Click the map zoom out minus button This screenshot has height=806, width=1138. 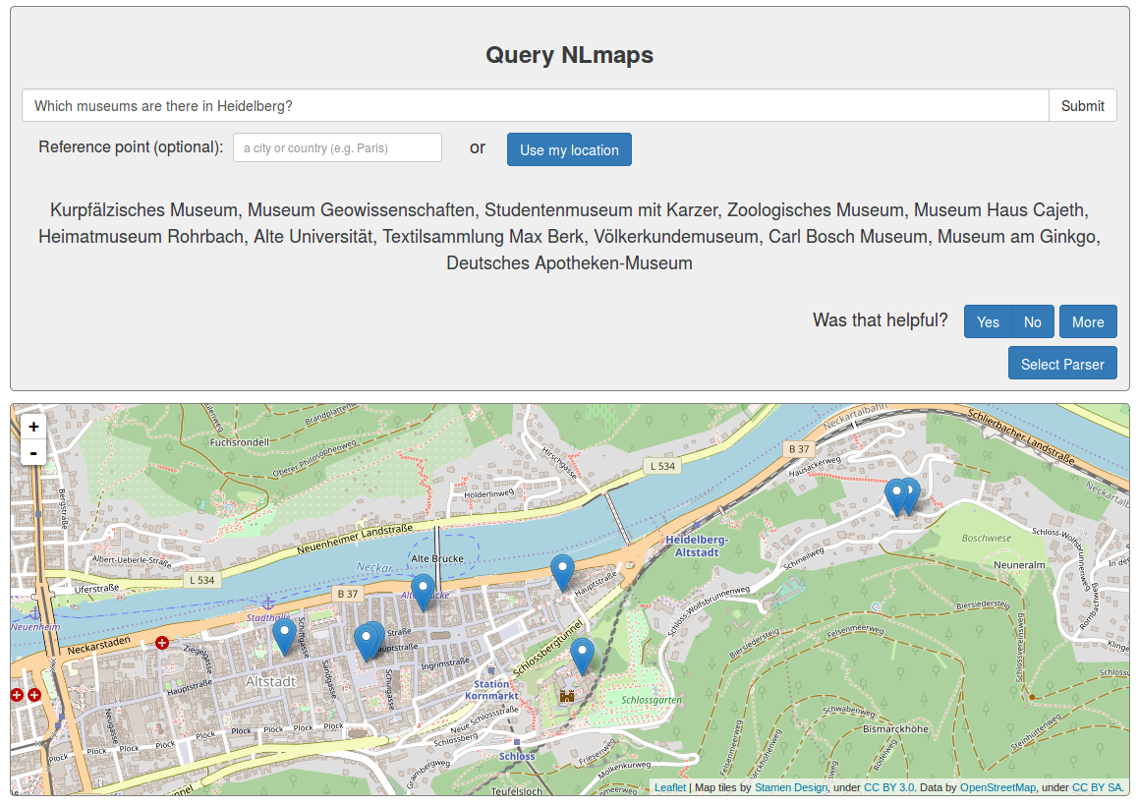pos(33,452)
